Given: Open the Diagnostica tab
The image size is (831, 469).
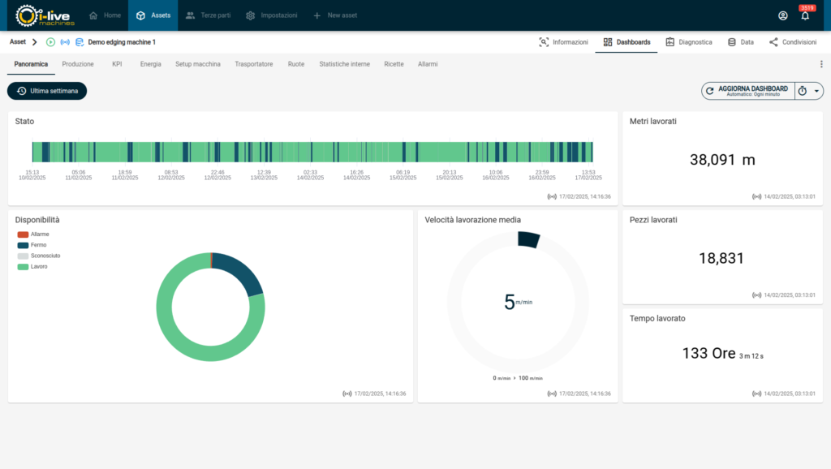Looking at the screenshot, I should click(688, 42).
